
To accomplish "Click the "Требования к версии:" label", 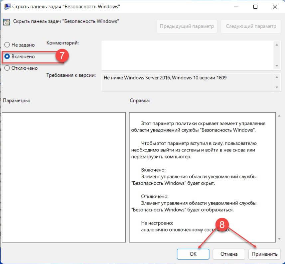I will [x=71, y=75].
